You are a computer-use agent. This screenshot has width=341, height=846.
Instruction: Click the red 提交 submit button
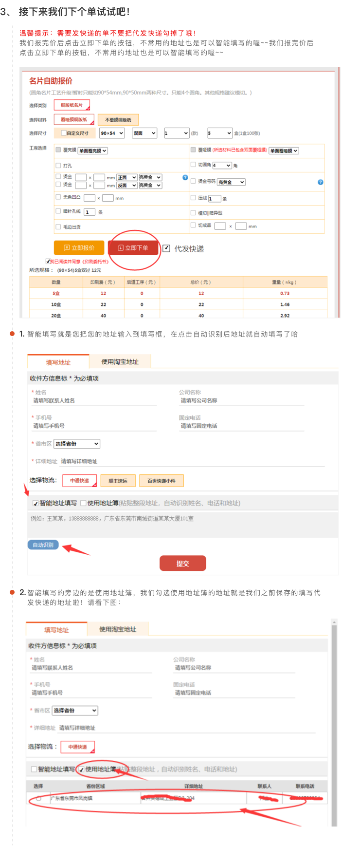[x=182, y=564]
